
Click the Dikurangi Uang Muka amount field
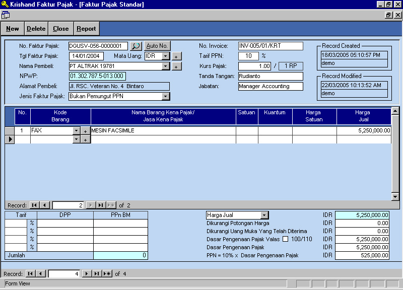pos(362,231)
